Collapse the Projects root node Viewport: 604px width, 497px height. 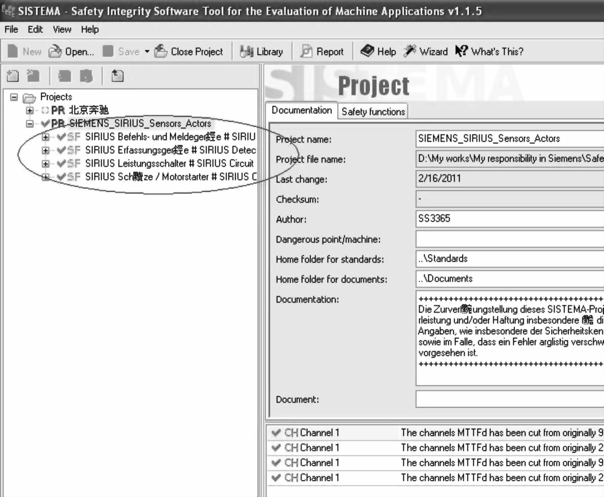coord(14,97)
